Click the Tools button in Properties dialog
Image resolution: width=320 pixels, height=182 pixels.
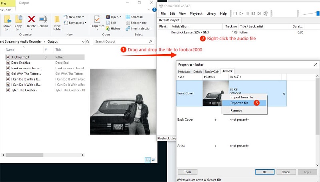188,172
